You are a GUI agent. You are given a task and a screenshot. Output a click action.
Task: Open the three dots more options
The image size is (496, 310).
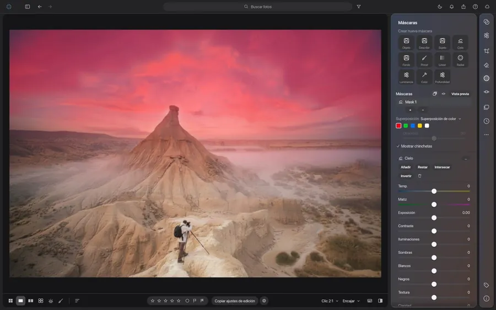[487, 135]
